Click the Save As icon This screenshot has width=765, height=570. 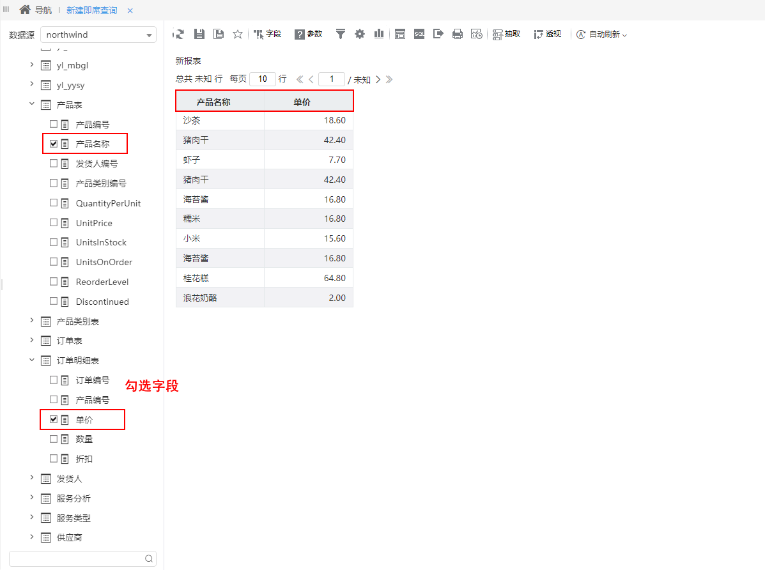(x=219, y=34)
